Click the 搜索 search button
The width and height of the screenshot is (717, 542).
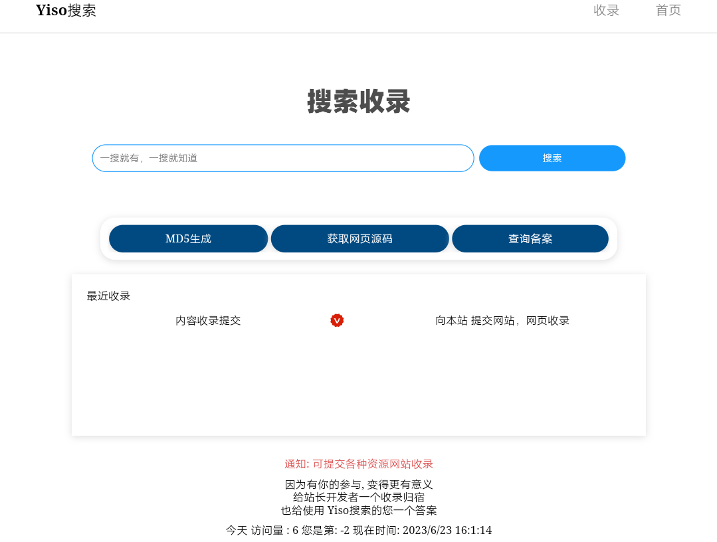tap(552, 158)
